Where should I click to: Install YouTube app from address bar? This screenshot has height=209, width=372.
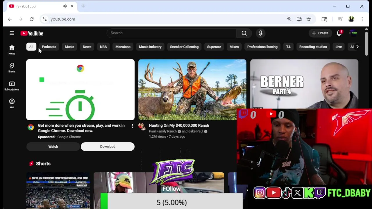tap(299, 19)
